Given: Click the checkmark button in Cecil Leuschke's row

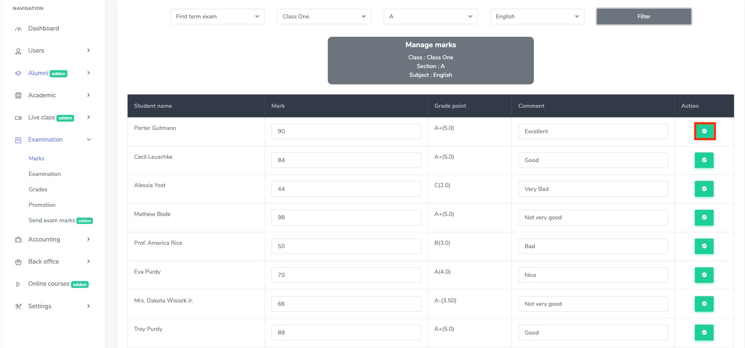Looking at the screenshot, I should coord(704,160).
